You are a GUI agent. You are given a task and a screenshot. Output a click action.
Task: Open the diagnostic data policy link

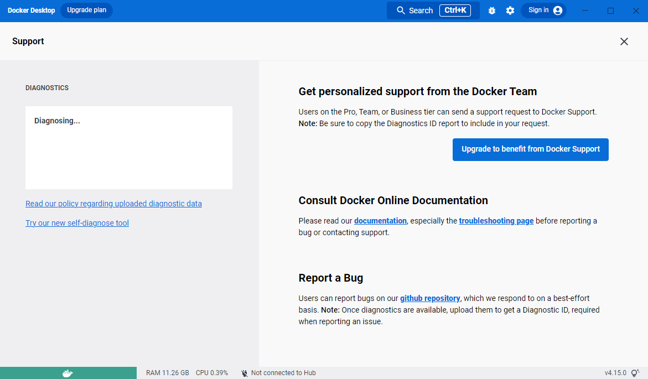[x=113, y=204]
